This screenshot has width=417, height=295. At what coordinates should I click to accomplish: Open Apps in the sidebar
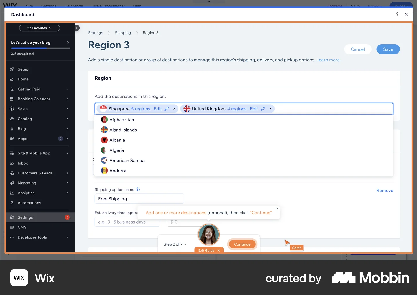[x=40, y=139]
